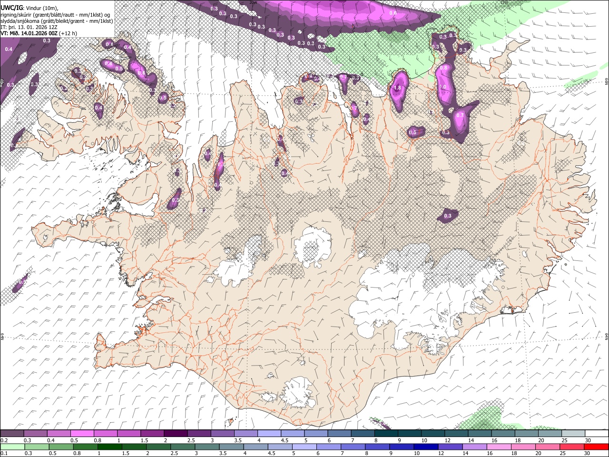Select the darkest green swatch between 1 and 1.5

[109, 447]
